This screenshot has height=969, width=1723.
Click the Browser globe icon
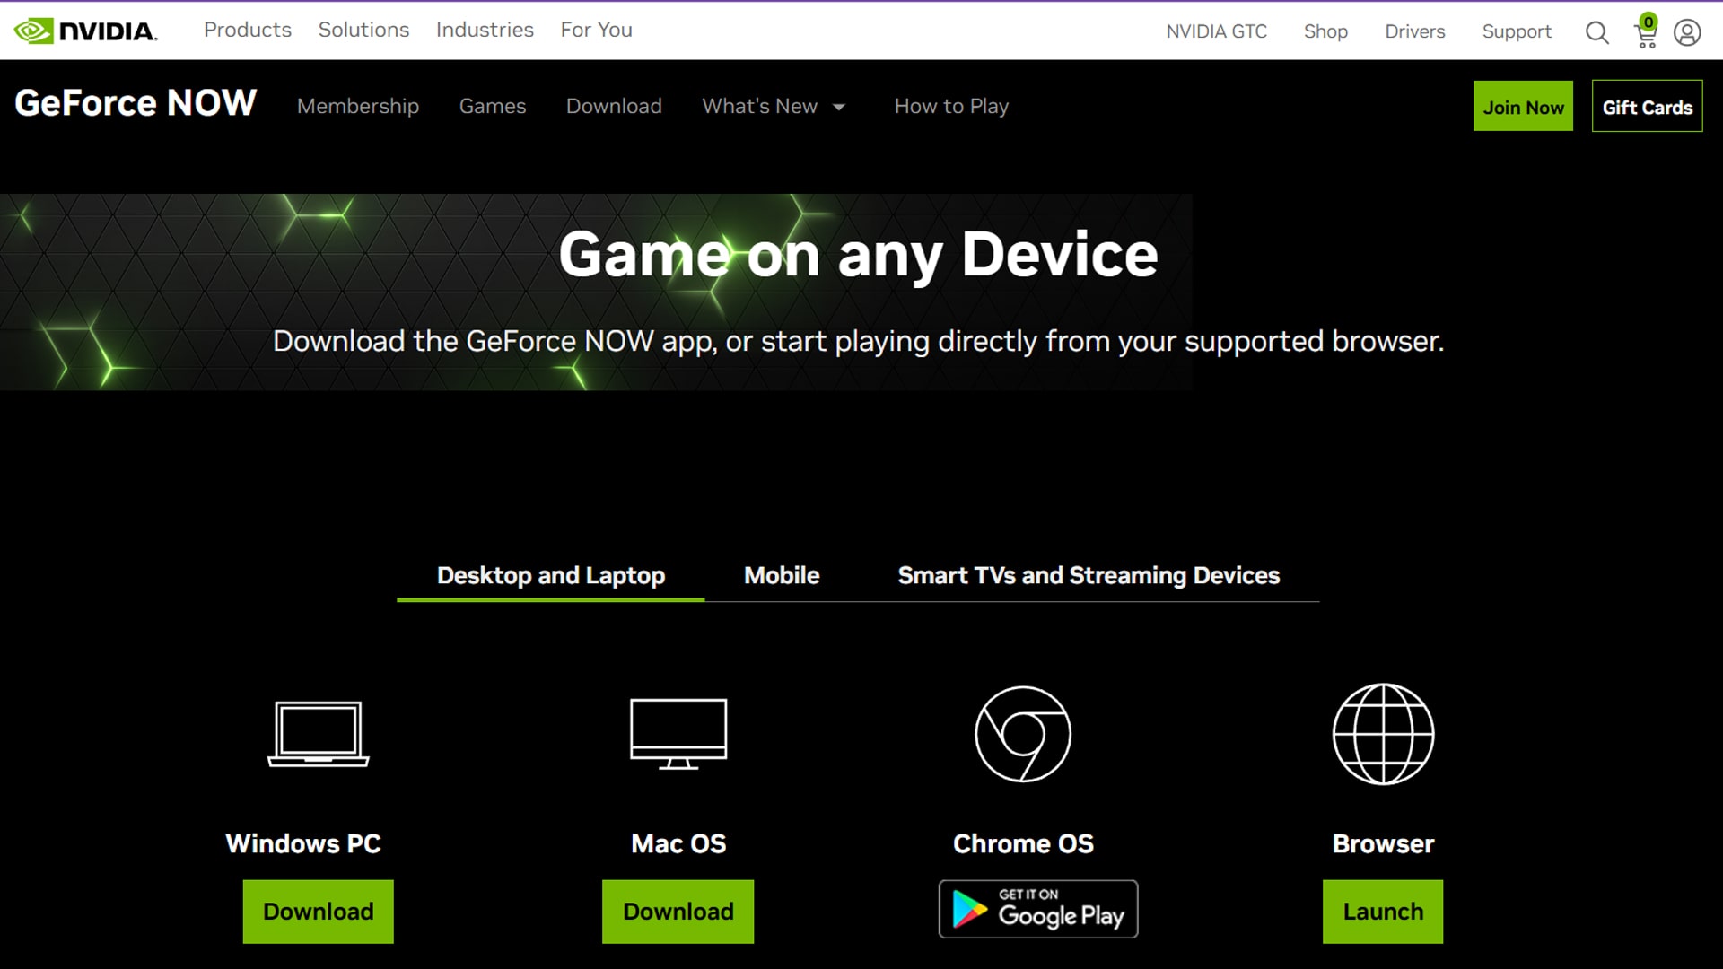click(x=1384, y=734)
